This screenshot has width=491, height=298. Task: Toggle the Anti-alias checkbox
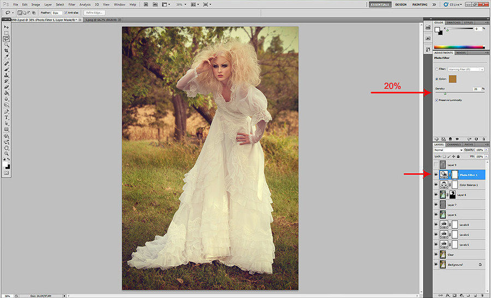click(66, 13)
